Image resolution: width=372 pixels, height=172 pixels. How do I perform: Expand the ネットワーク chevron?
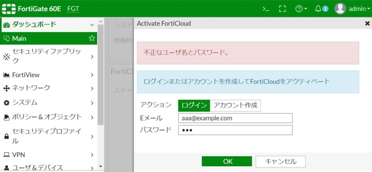pos(92,88)
